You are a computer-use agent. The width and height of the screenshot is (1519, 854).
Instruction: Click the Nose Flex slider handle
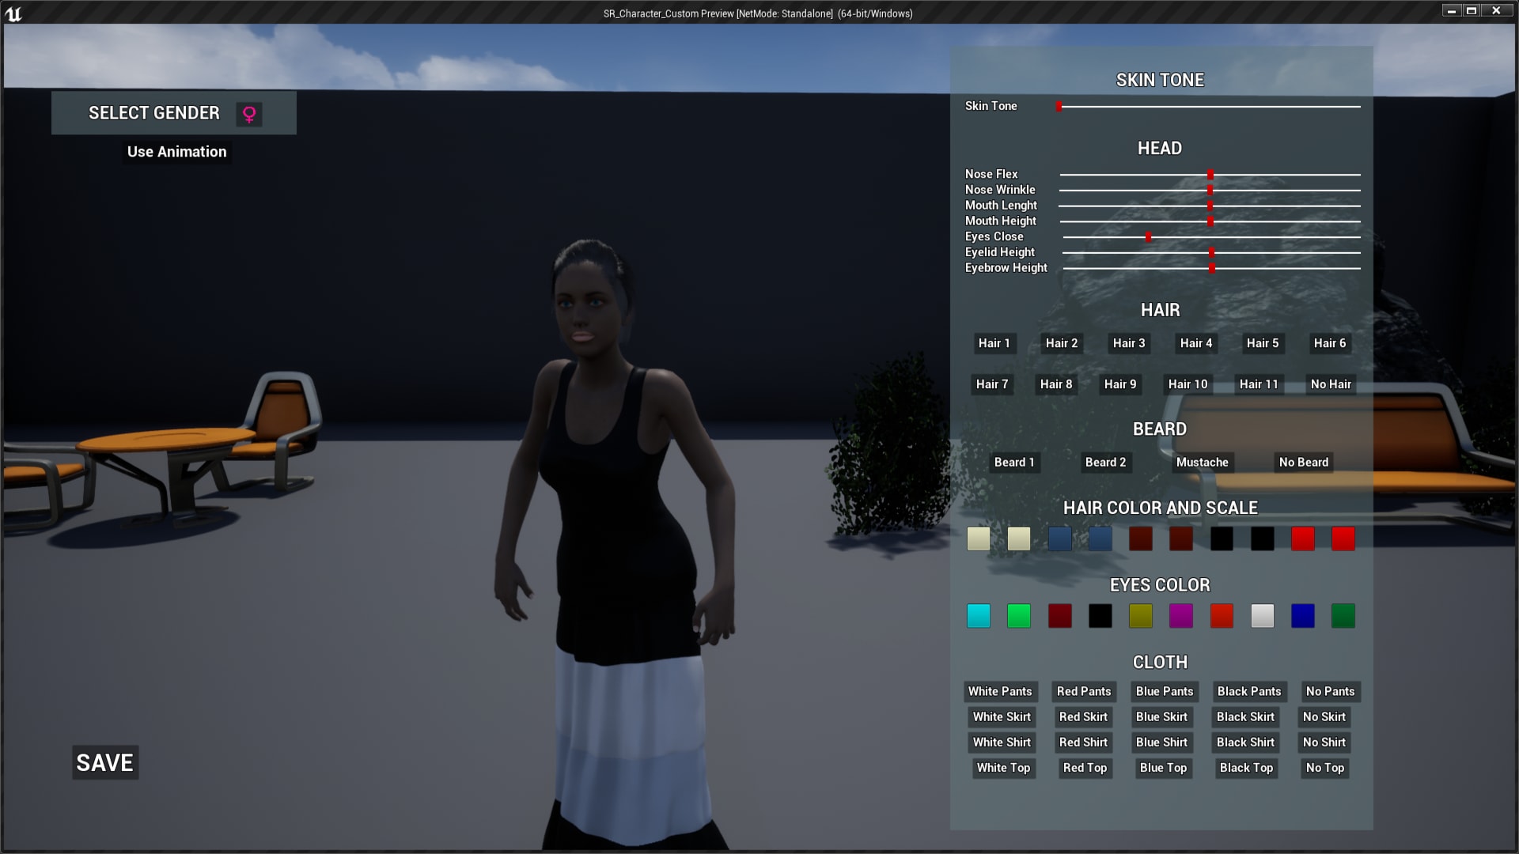(x=1209, y=174)
